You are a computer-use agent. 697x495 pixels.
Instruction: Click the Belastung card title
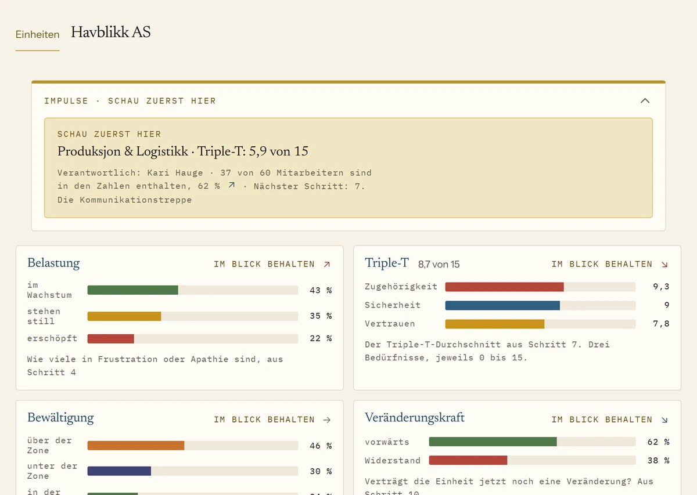[x=53, y=263]
